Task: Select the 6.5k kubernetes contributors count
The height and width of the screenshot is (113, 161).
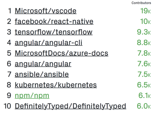Action: 144,85
